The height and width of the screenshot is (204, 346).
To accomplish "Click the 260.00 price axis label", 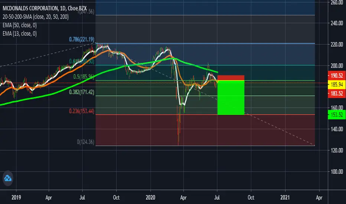I will [337, 3].
